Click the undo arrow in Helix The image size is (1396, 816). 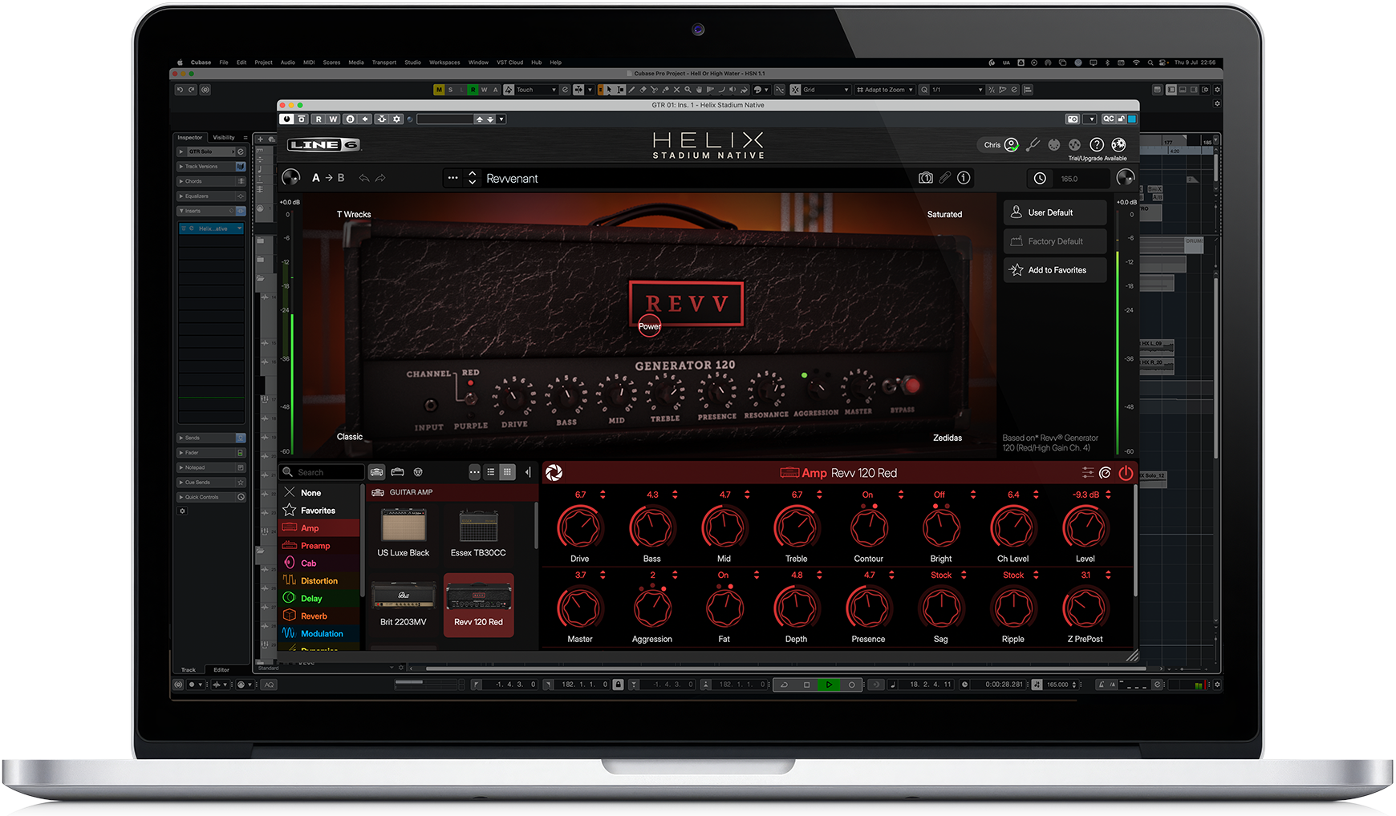pyautogui.click(x=364, y=178)
